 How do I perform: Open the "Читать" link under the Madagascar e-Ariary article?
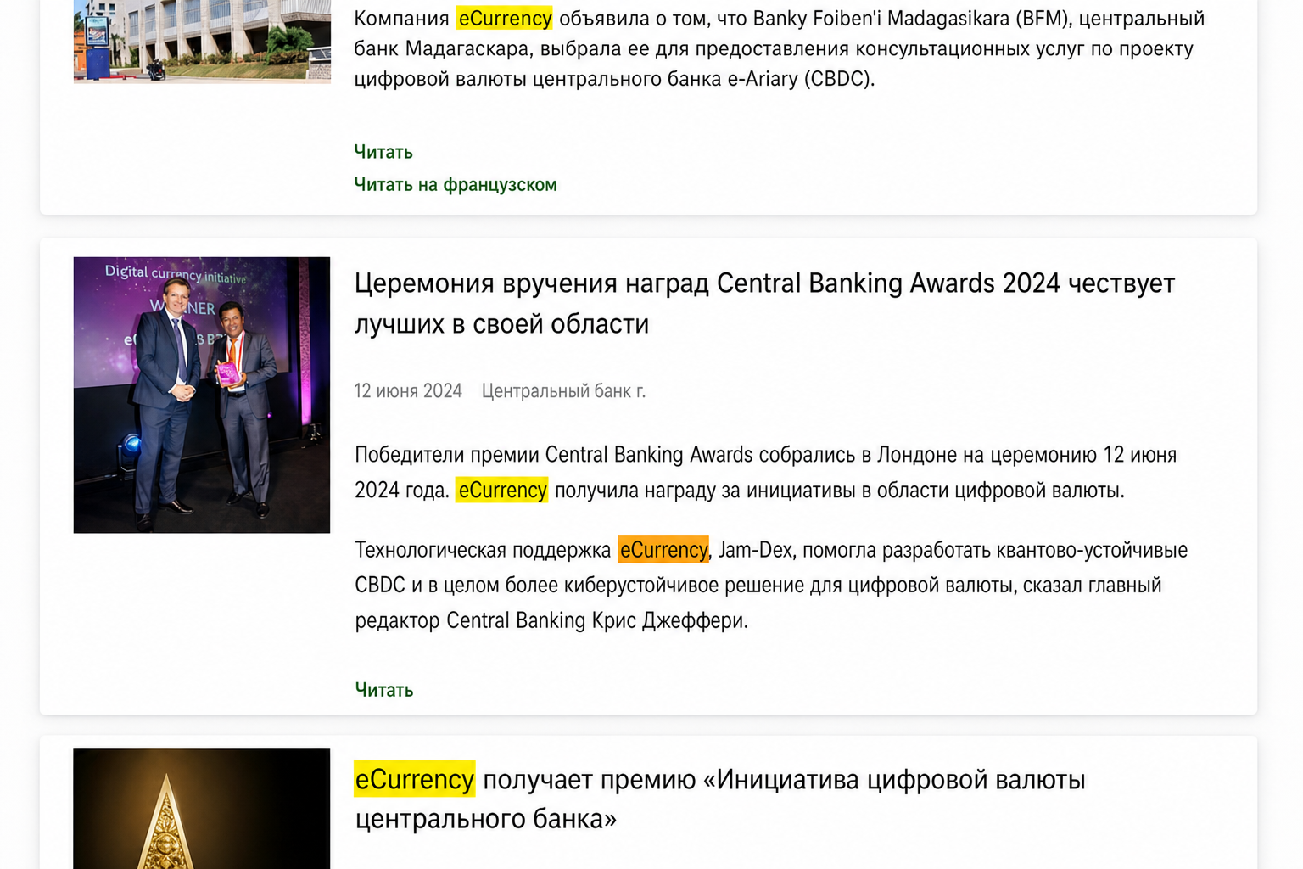click(383, 152)
